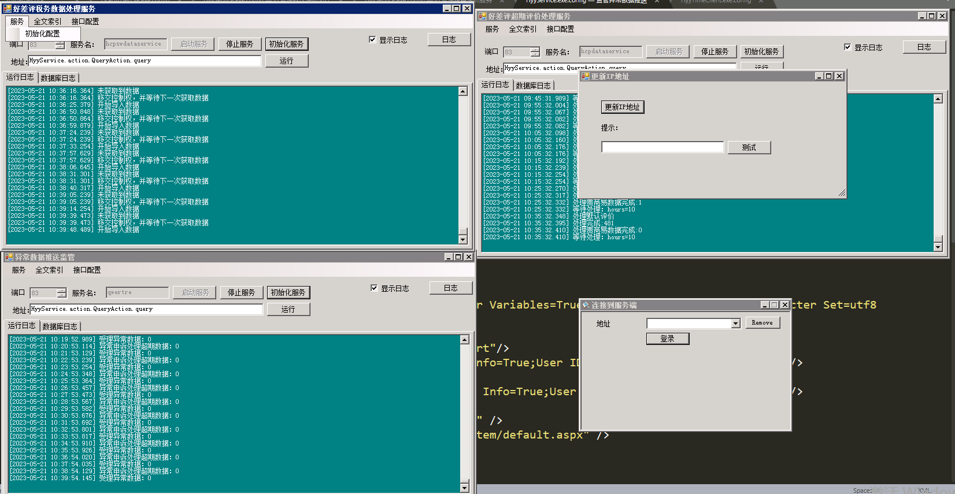Open 全文索引 menu in 超期评价处理 window

523,29
